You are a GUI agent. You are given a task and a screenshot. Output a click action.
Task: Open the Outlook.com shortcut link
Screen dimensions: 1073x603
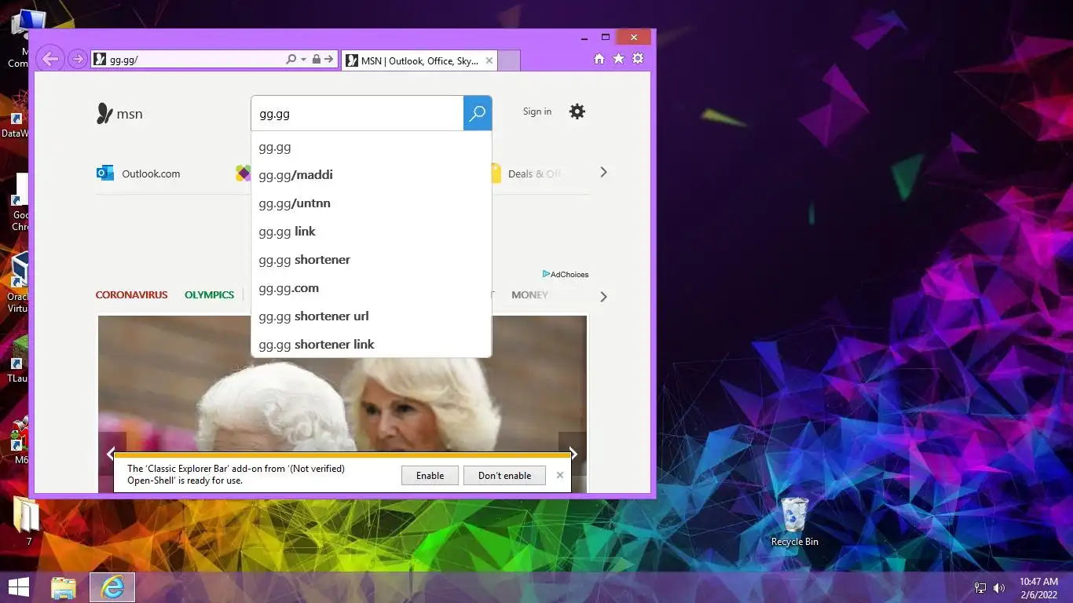click(x=151, y=174)
